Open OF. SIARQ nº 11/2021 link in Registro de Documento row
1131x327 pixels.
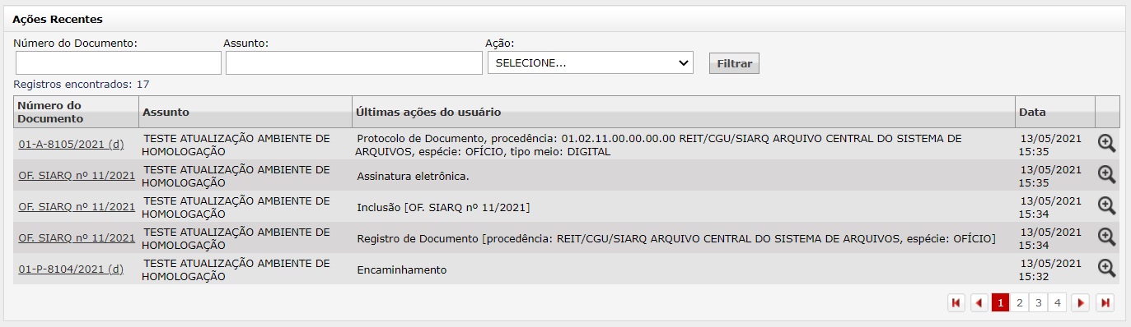pos(77,237)
